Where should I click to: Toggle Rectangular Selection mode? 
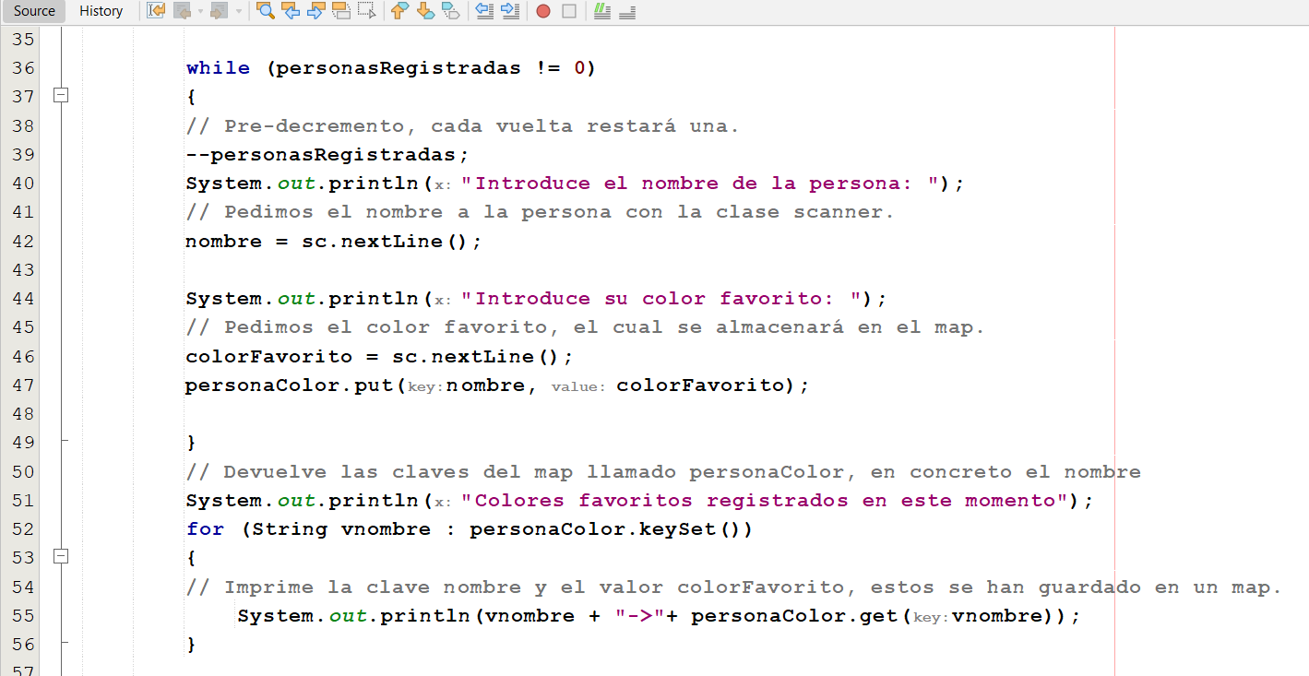pos(365,11)
